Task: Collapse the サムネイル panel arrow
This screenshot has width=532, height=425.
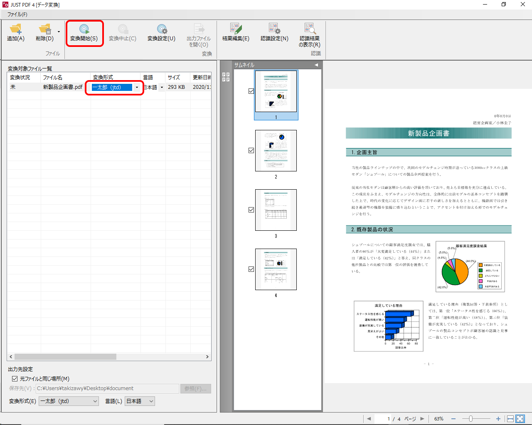Action: tap(316, 65)
